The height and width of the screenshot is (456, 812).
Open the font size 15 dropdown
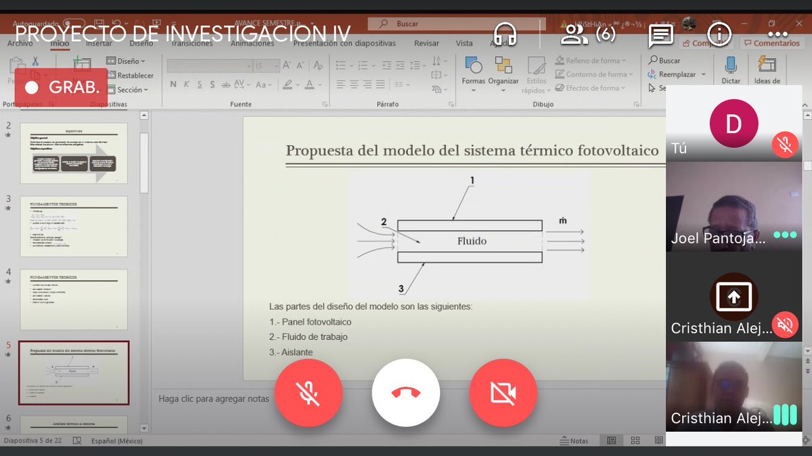point(266,66)
